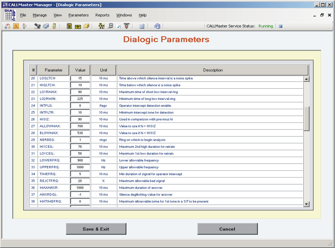Click the REJCTFRQ value field showing 20
Image resolution: width=335 pixels, height=248 pixels.
click(80, 181)
